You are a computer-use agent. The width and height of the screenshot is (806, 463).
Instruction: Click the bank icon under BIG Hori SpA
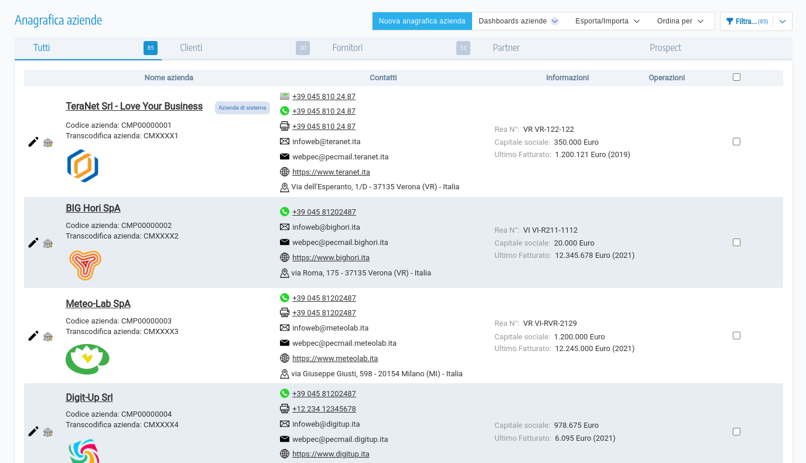(x=47, y=243)
